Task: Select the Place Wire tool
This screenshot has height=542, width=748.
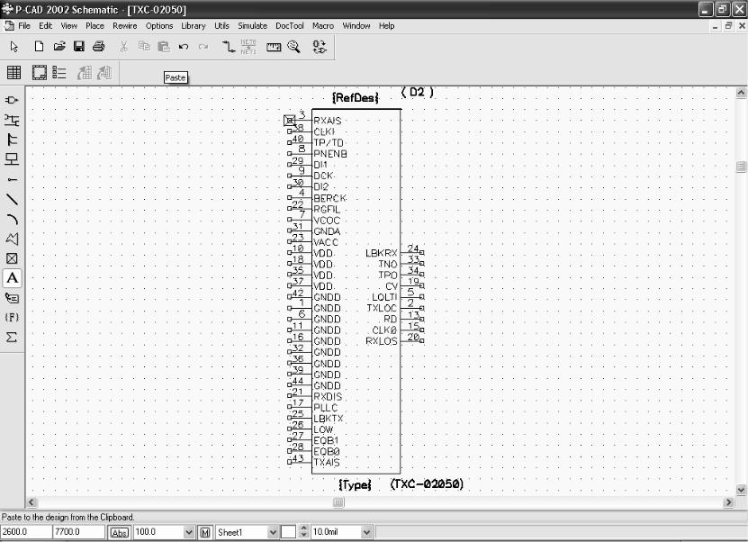Action: pyautogui.click(x=12, y=121)
